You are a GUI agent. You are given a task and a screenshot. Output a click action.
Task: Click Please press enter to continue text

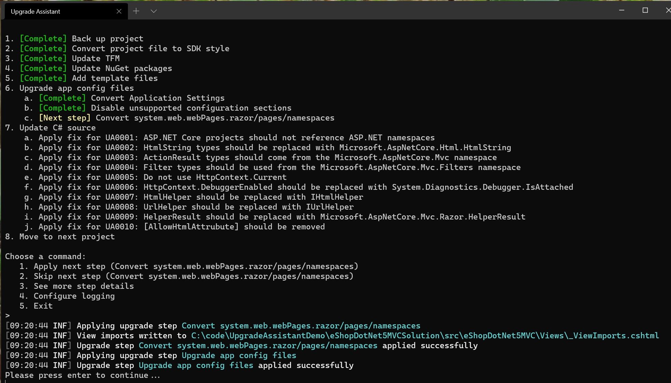point(82,375)
